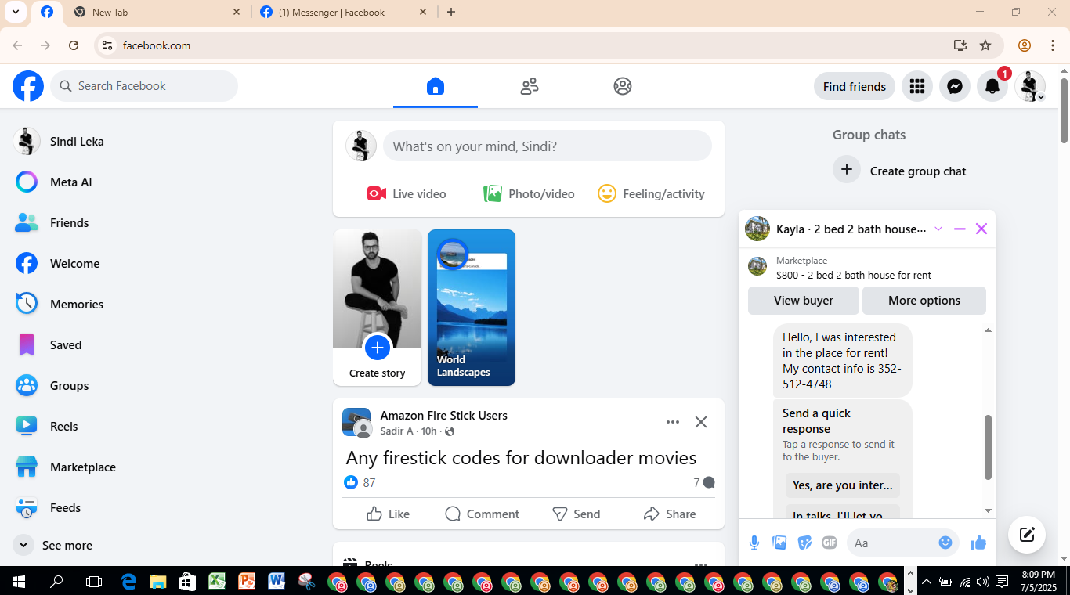Open the World Landscapes story

point(472,308)
